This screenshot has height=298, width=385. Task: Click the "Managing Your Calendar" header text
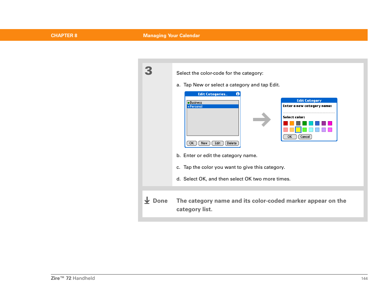coord(172,36)
